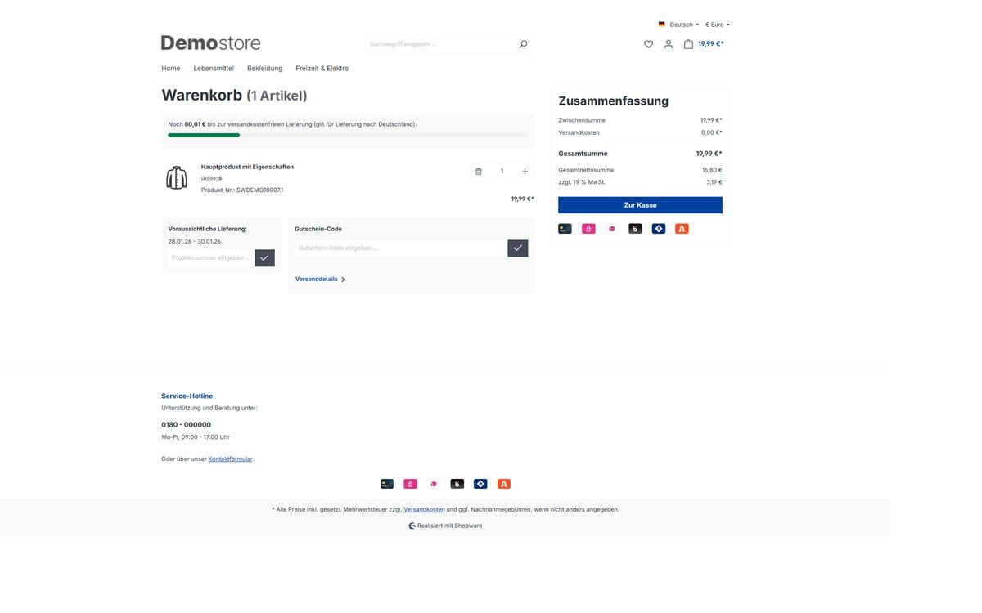
Task: Focus the Produktnummer input field
Action: click(x=211, y=257)
